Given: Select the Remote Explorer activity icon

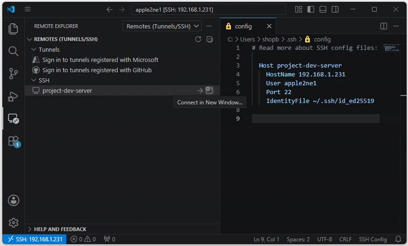Looking at the screenshot, I should [13, 119].
